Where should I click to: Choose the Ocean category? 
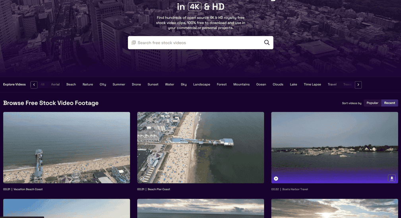(261, 84)
